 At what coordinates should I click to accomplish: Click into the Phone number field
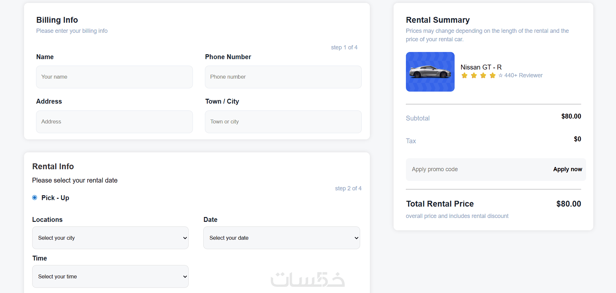(283, 77)
